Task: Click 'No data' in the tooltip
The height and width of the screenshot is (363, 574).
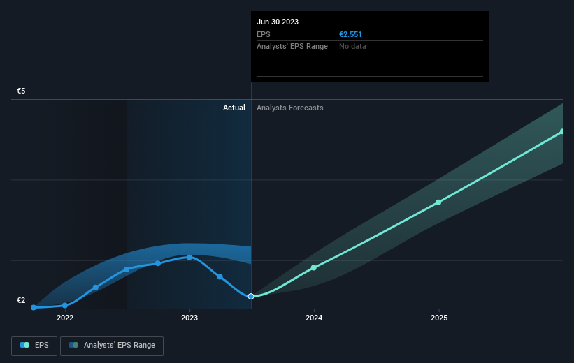Action: click(352, 47)
